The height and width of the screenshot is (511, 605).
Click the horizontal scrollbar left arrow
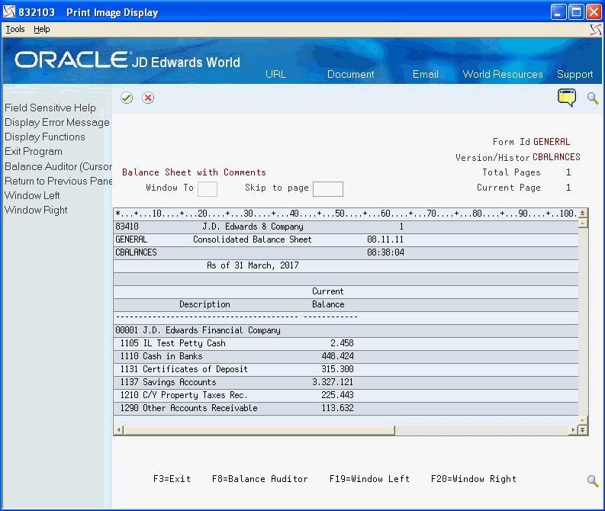click(119, 430)
